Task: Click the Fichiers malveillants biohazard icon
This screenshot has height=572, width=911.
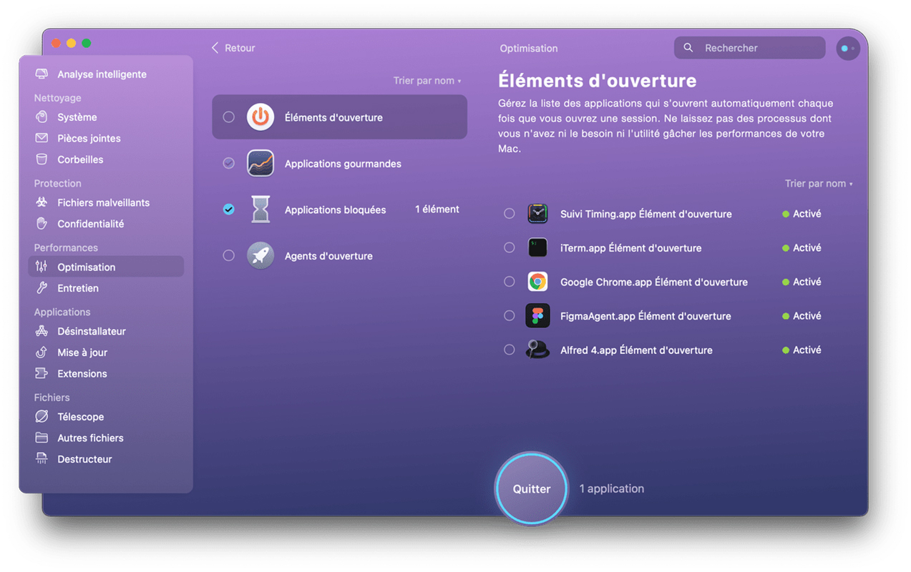Action: (42, 202)
